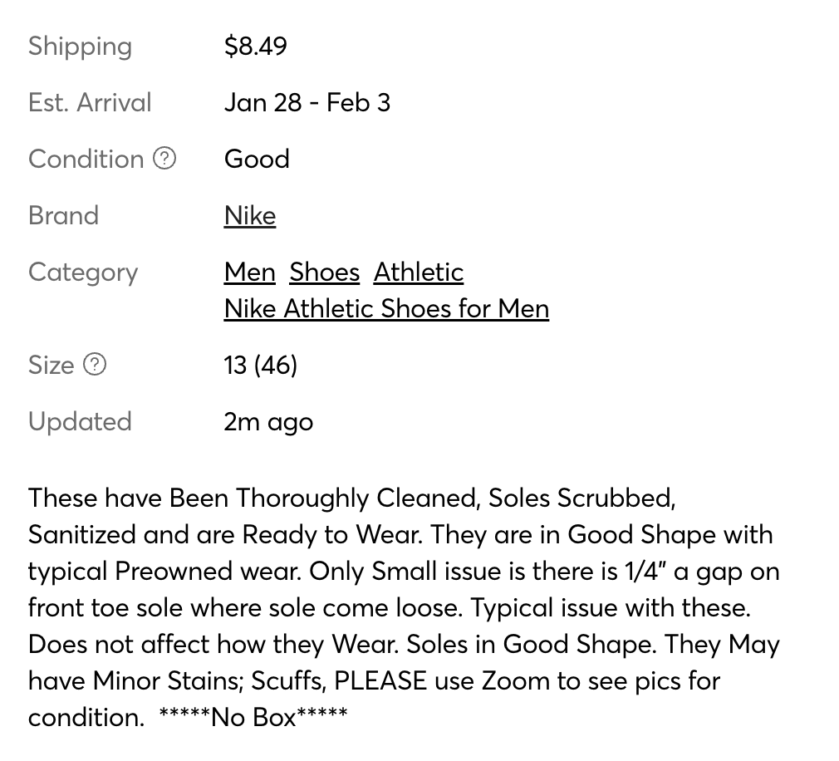839x761 pixels.
Task: Click the Athletic category link
Action: pyautogui.click(x=418, y=272)
